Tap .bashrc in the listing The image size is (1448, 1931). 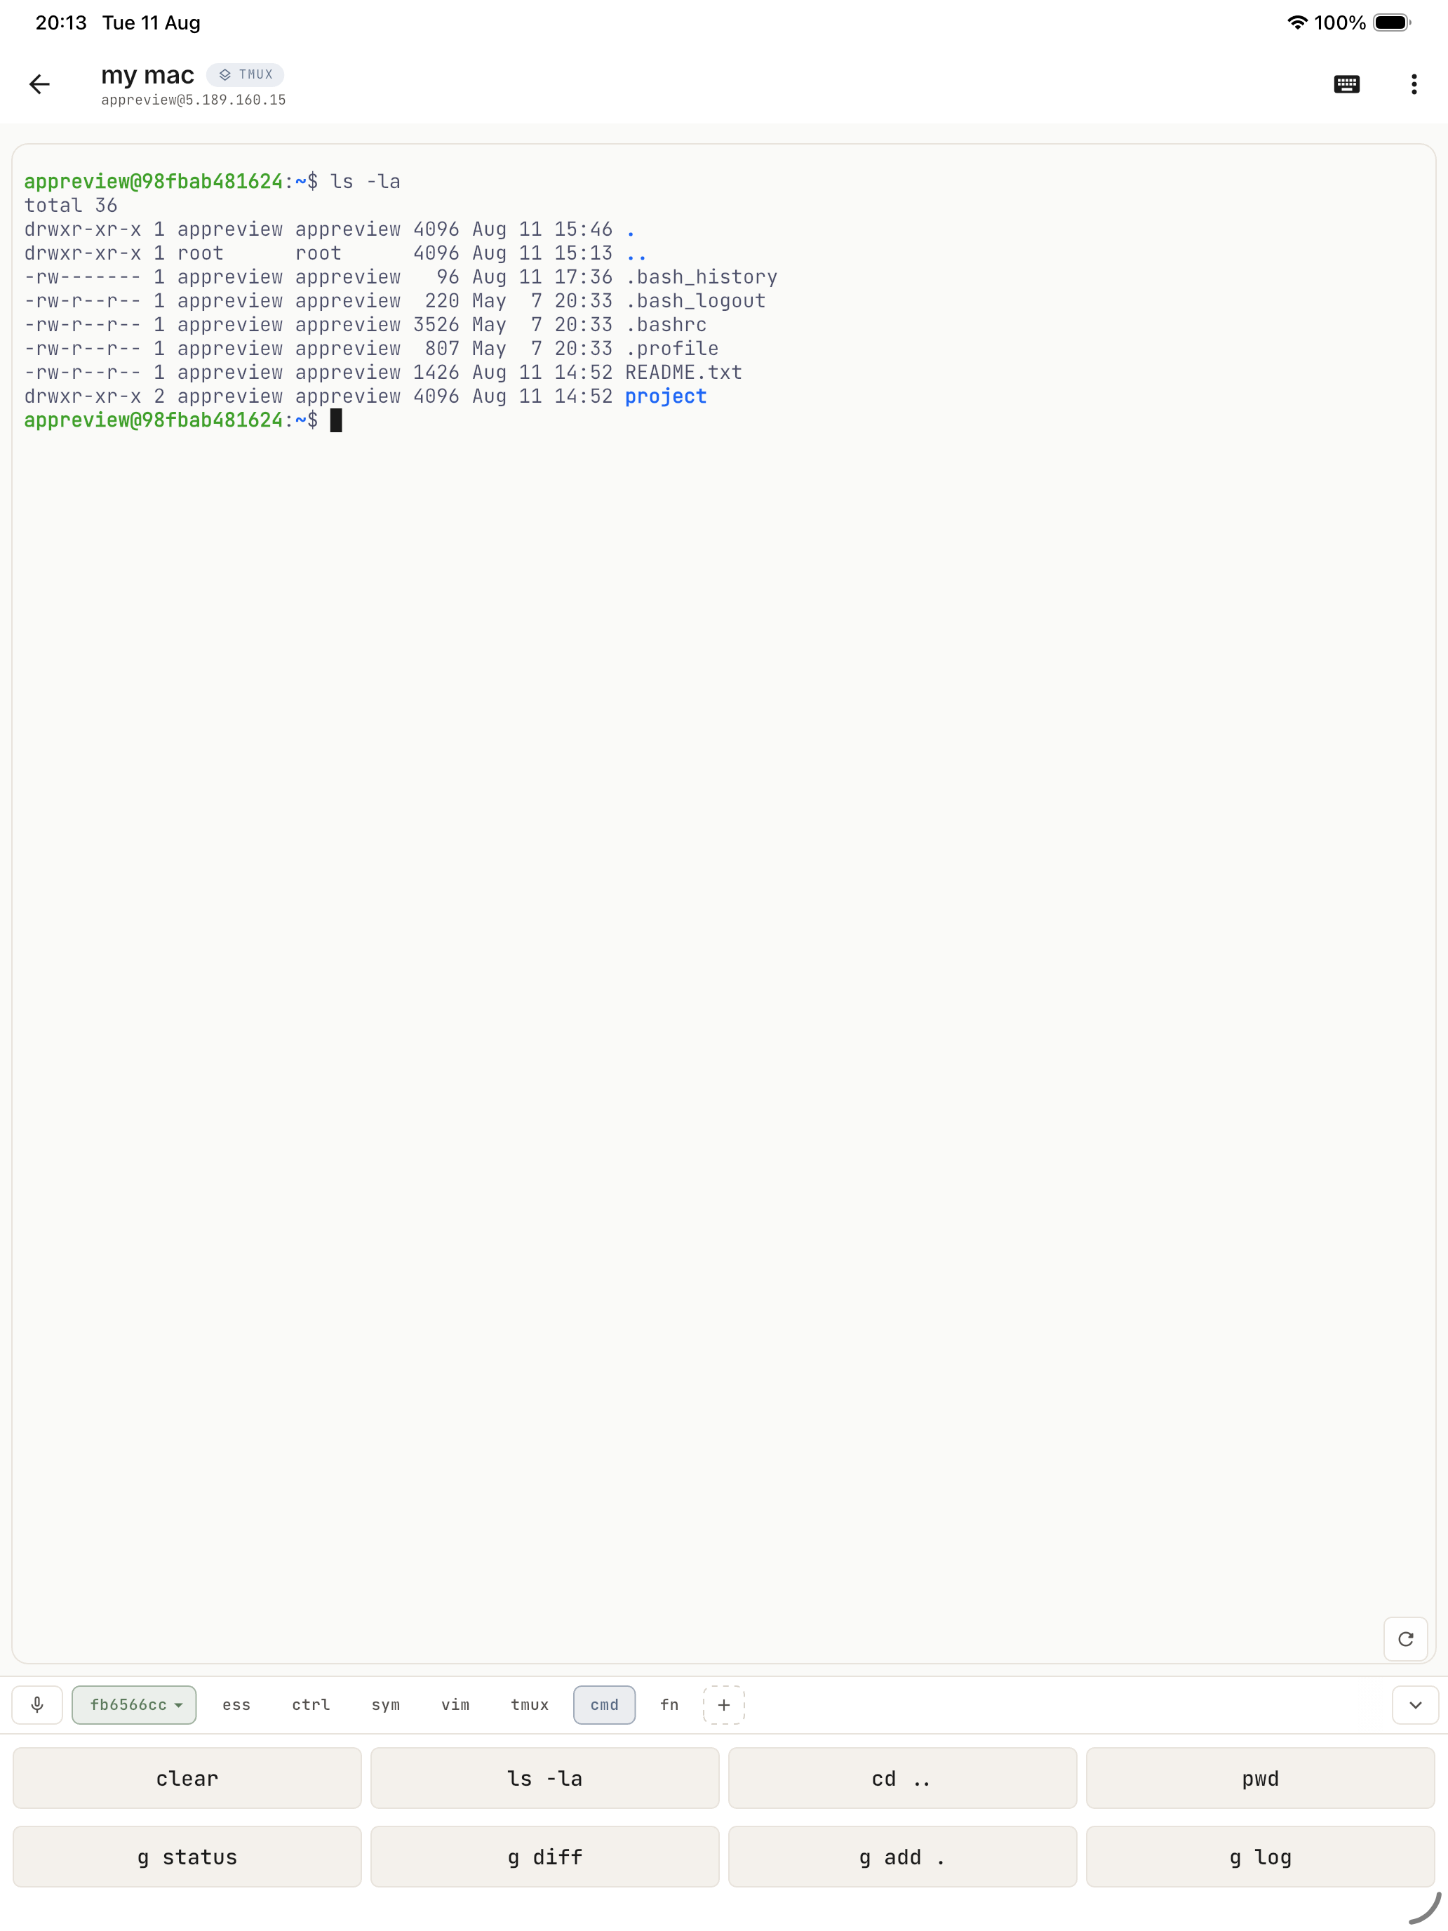666,325
